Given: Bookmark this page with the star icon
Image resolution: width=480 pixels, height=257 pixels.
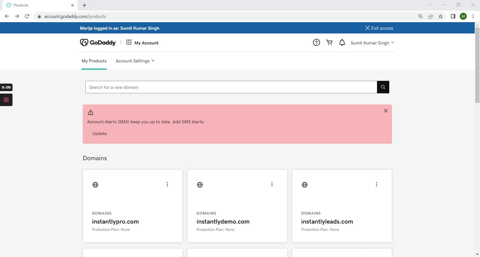Looking at the screenshot, I should tap(441, 16).
